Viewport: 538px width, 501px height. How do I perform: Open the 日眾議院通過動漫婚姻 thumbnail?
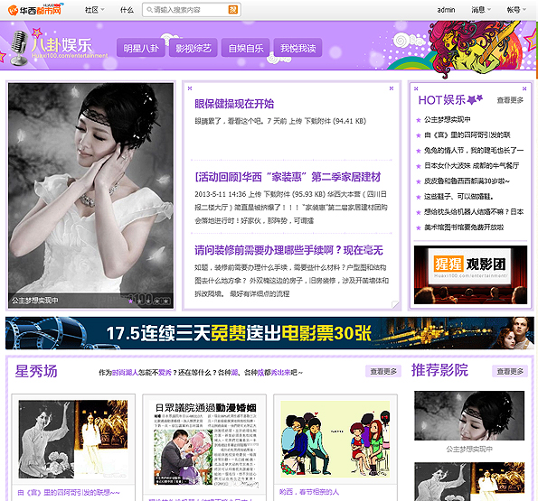coord(205,444)
